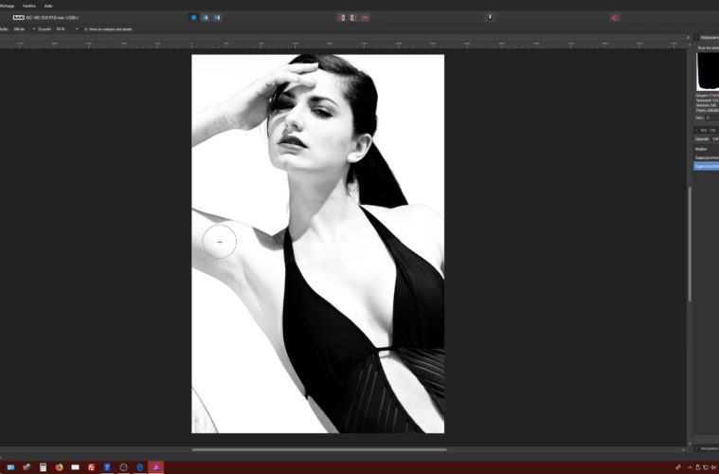The image size is (719, 474).
Task: Click the volume icon in system tray
Action: [x=713, y=467]
